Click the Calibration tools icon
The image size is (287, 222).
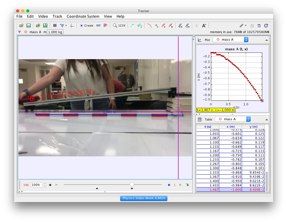coord(62,26)
